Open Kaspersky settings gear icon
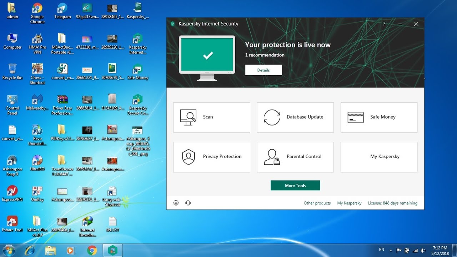 pos(176,203)
